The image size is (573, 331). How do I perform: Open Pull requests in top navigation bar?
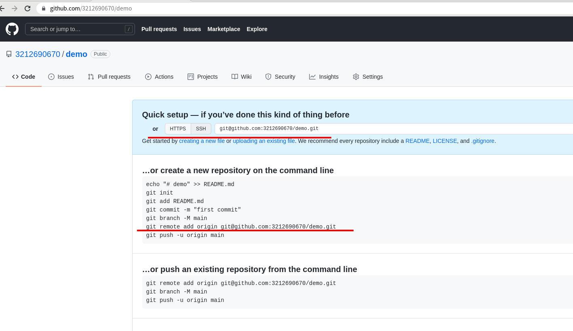pyautogui.click(x=159, y=29)
